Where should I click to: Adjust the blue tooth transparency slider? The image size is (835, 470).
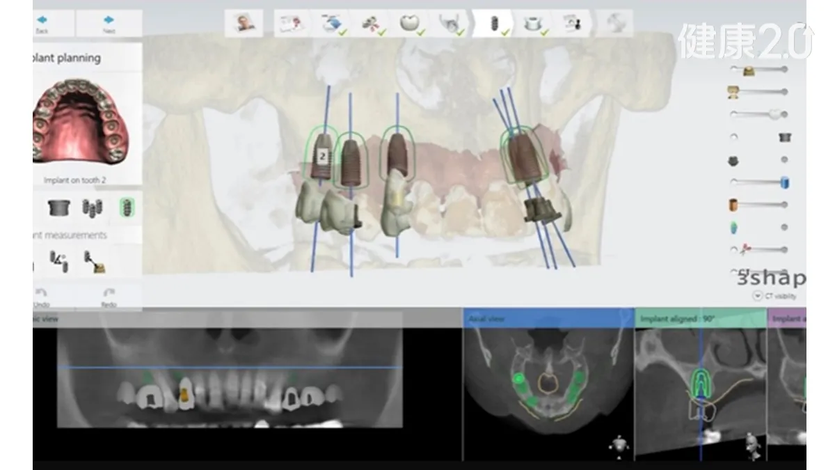(784, 183)
